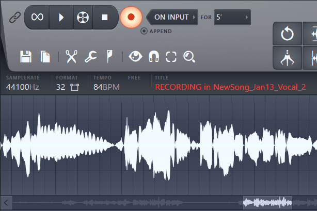Image resolution: width=317 pixels, height=211 pixels.
Task: Click the 32 bit format value
Action: [x=60, y=87]
